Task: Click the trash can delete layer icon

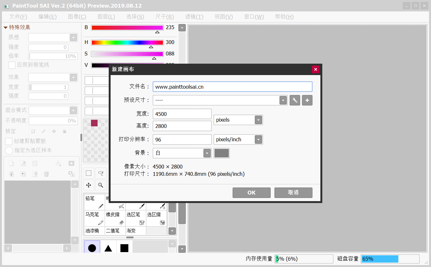Action: pyautogui.click(x=47, y=174)
